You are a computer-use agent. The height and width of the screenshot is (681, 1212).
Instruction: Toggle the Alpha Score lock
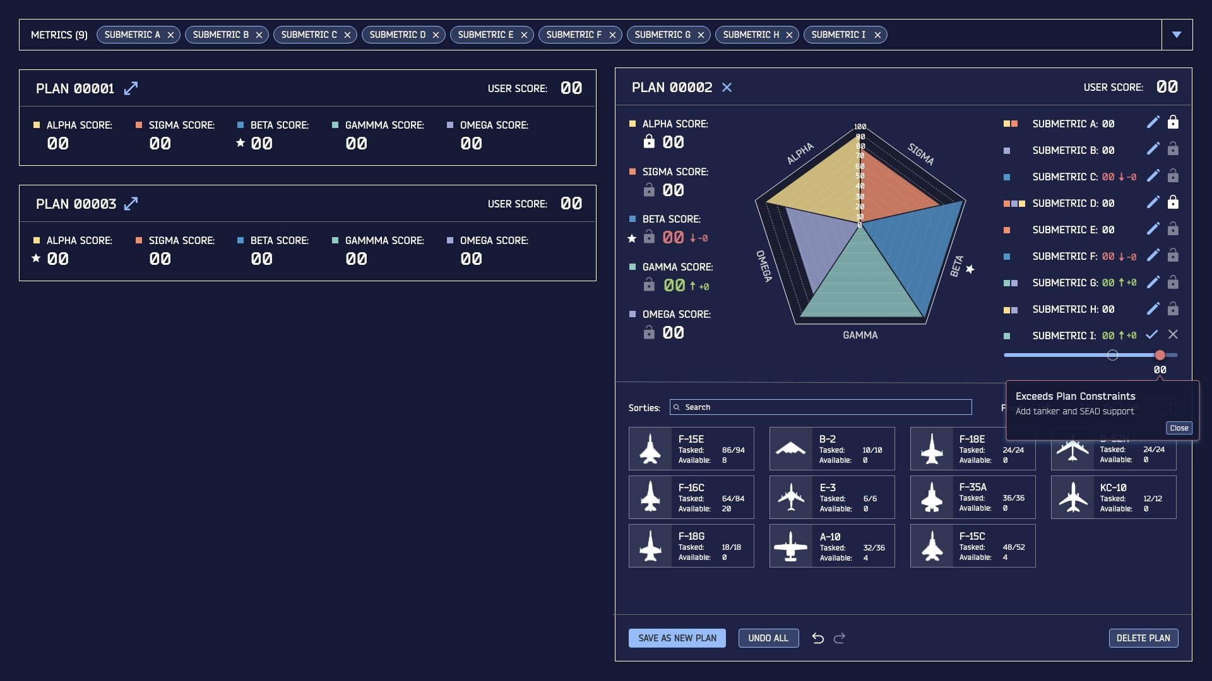649,141
